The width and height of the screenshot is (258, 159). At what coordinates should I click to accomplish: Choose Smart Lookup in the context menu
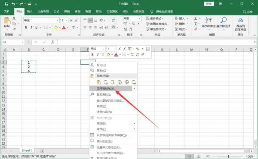pyautogui.click(x=114, y=94)
